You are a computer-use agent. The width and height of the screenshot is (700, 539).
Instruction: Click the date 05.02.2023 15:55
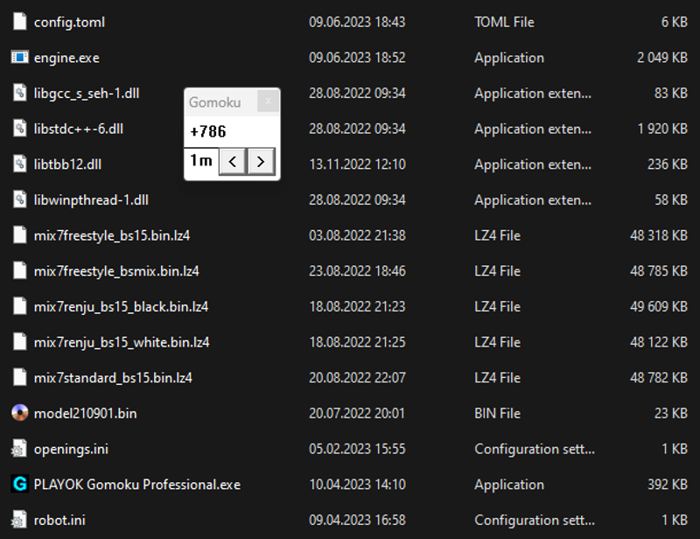pyautogui.click(x=357, y=449)
